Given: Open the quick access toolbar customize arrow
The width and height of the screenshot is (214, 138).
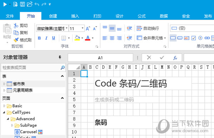Looking at the screenshot, I should pos(50,4).
